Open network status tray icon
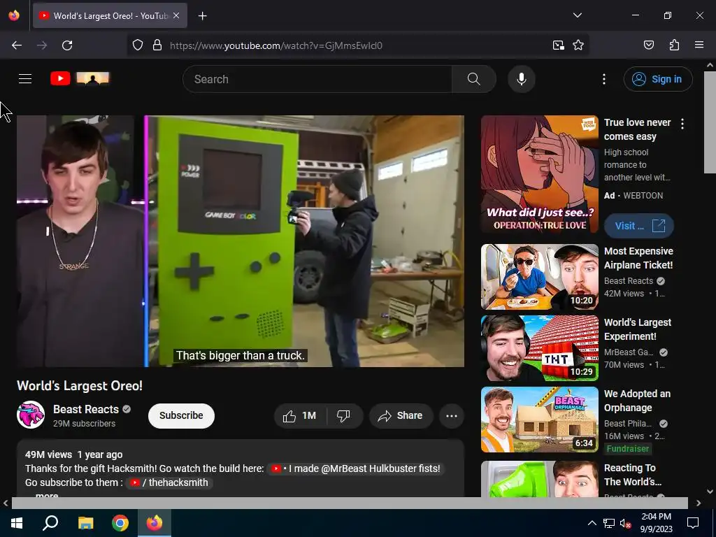 609,523
